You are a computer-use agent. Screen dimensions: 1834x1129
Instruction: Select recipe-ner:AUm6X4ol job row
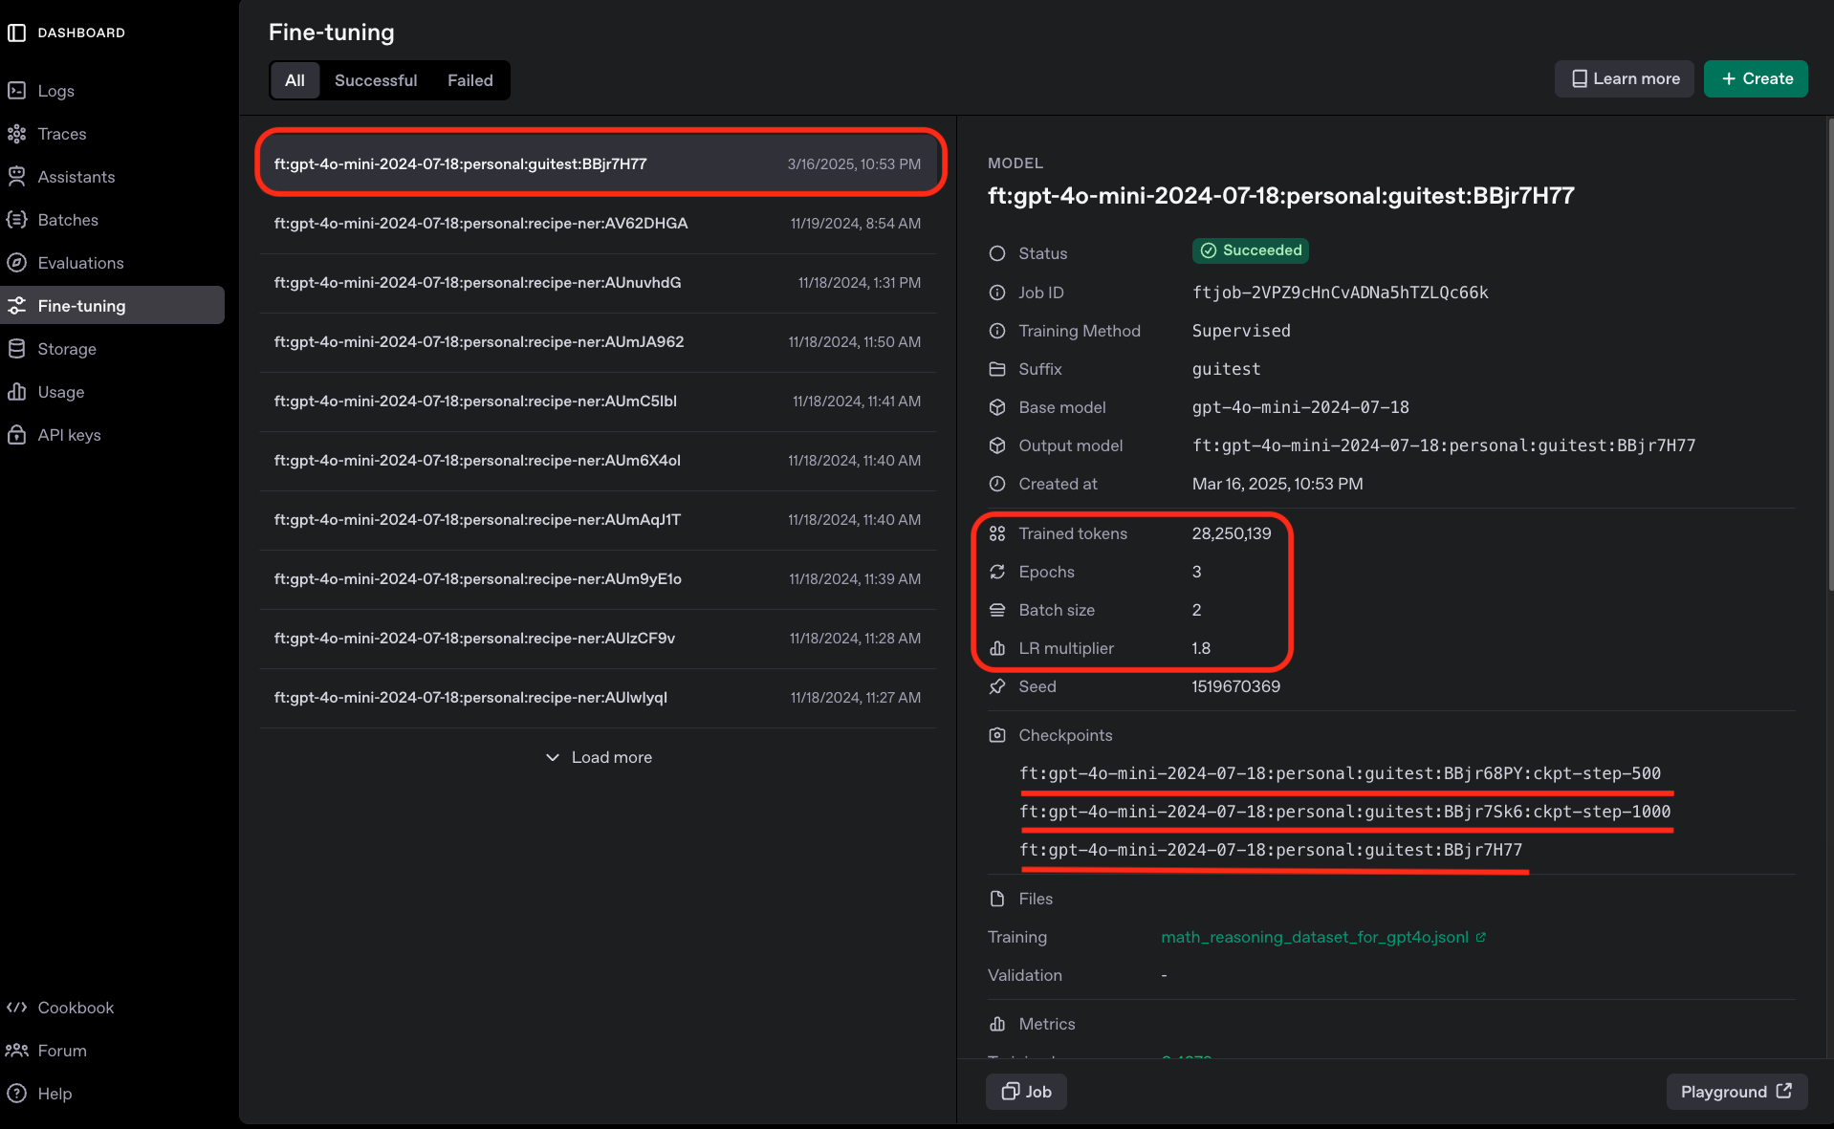click(x=599, y=461)
